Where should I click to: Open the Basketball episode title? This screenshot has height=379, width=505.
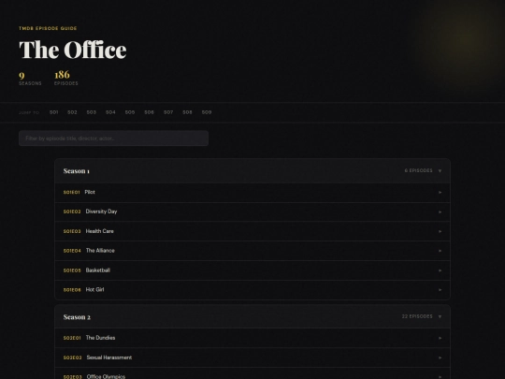pos(98,270)
